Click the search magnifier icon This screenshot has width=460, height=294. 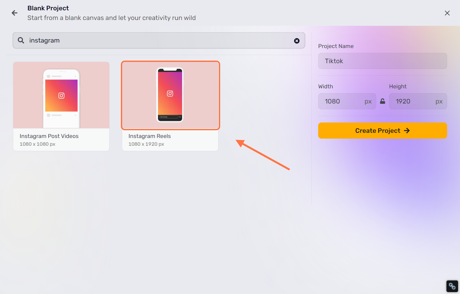click(21, 40)
